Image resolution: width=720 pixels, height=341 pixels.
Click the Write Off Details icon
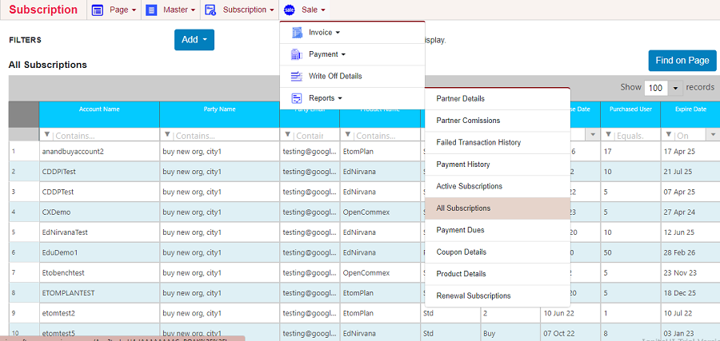tap(296, 76)
